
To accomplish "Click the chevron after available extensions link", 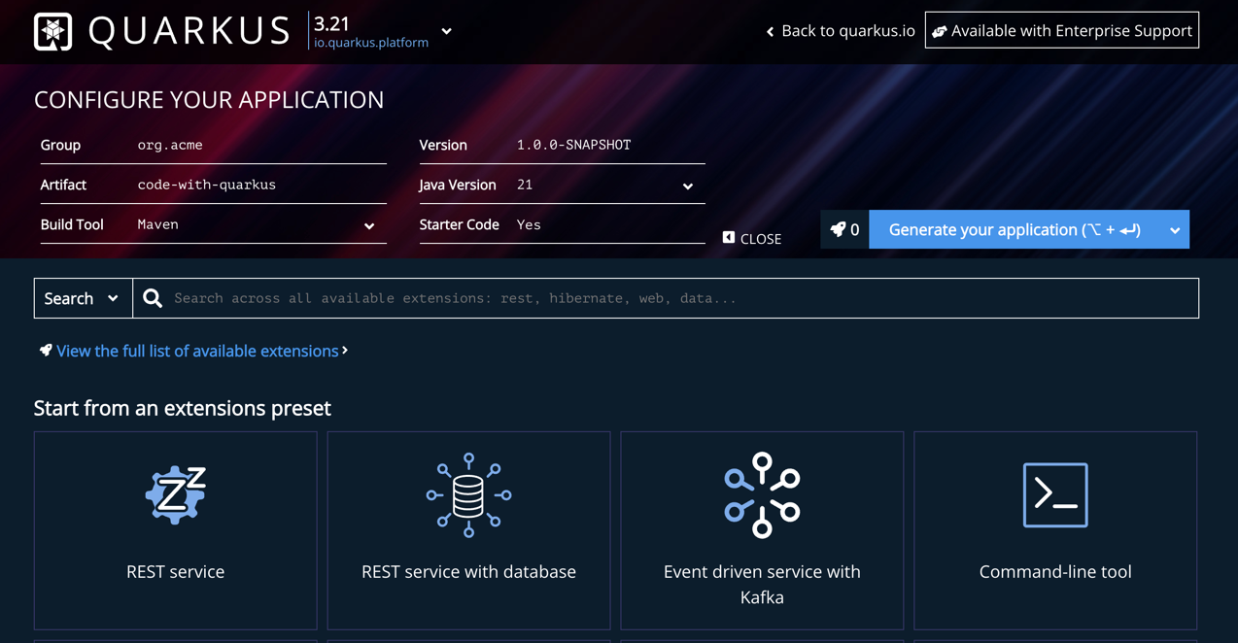I will coord(345,351).
